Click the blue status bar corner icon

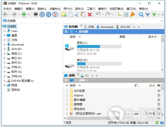pyautogui.click(x=162, y=123)
